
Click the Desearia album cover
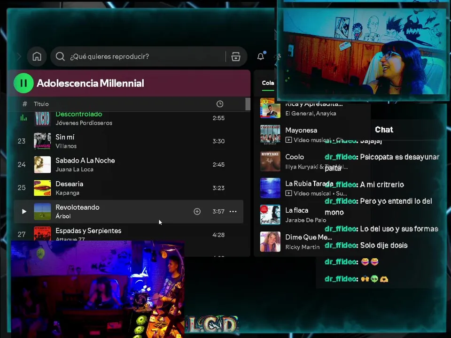tap(42, 188)
